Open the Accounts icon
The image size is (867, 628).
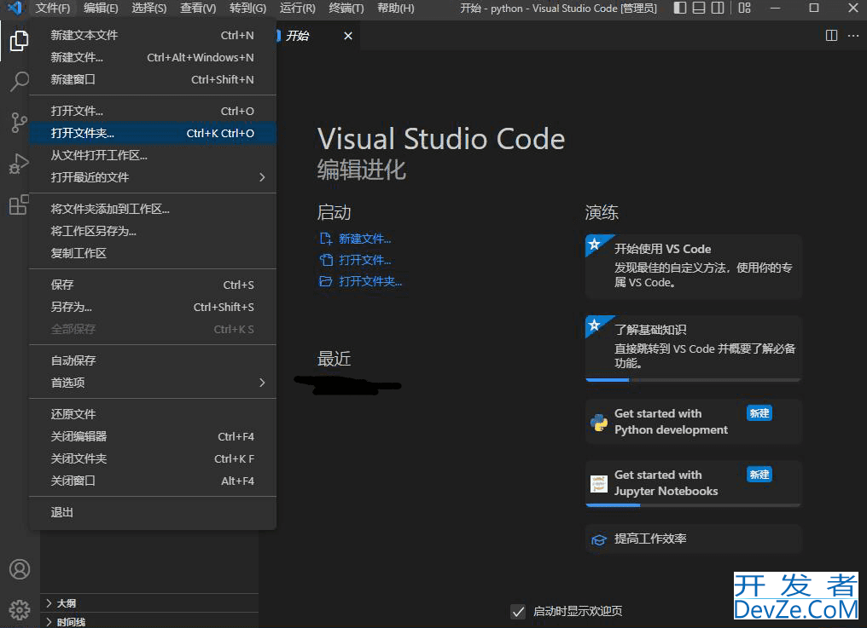[x=20, y=569]
